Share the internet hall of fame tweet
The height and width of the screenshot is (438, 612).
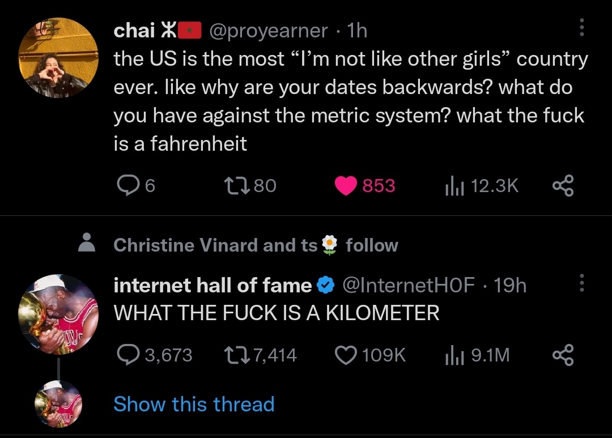click(563, 355)
